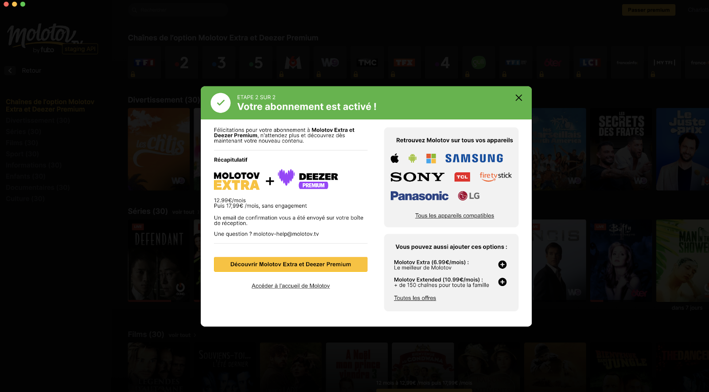
Task: Click the Molotov Extra logo
Action: pyautogui.click(x=237, y=181)
